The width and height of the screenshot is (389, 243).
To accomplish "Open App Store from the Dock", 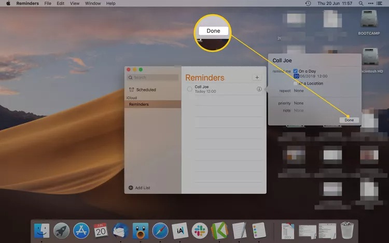I will [81, 231].
